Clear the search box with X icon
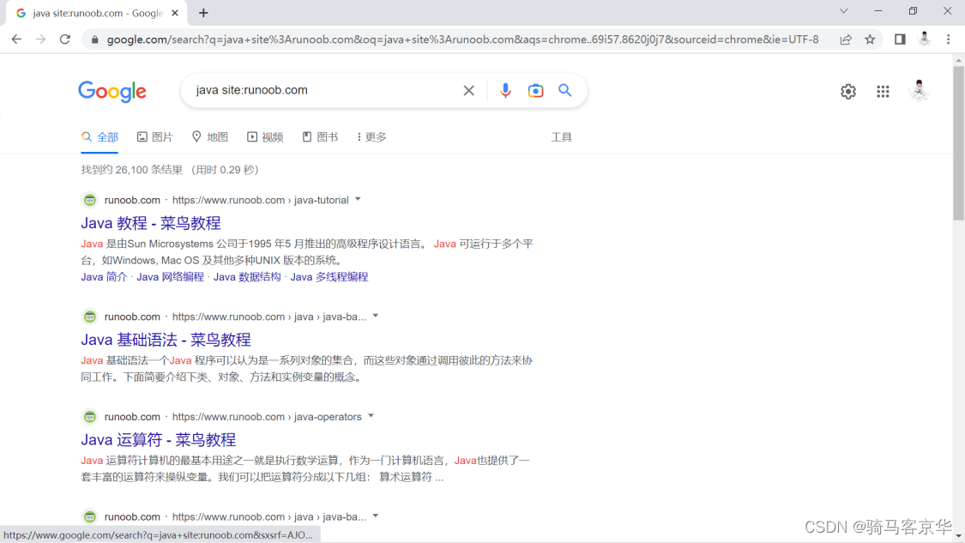The height and width of the screenshot is (543, 965). [x=469, y=91]
